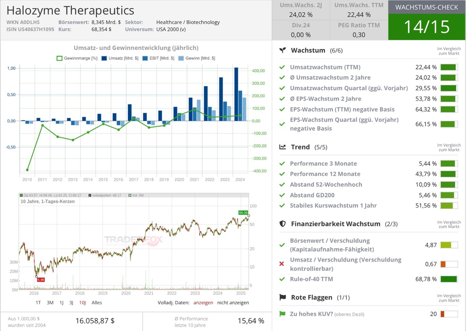Image resolution: width=466 pixels, height=331 pixels.
Task: Click EPS-Wachstum Quartal value 66,15 %
Action: tap(426, 124)
